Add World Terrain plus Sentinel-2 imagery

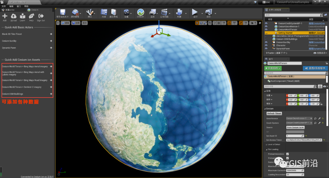pos(51,87)
